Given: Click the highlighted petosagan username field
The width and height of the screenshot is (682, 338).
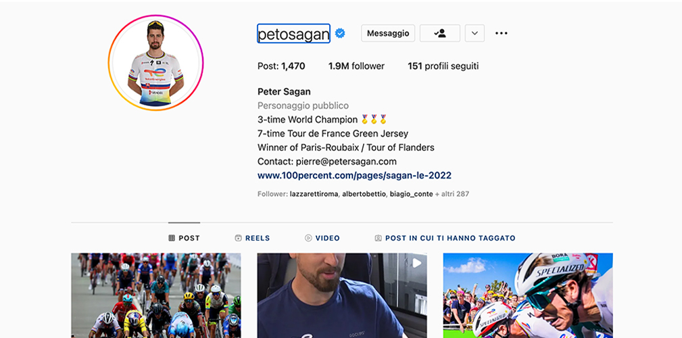Looking at the screenshot, I should click(293, 34).
